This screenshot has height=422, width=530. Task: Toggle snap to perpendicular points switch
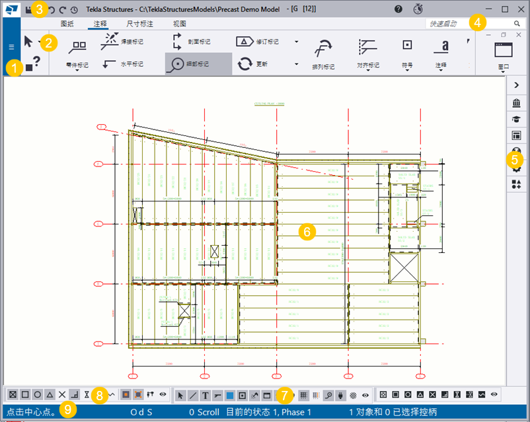[75, 394]
